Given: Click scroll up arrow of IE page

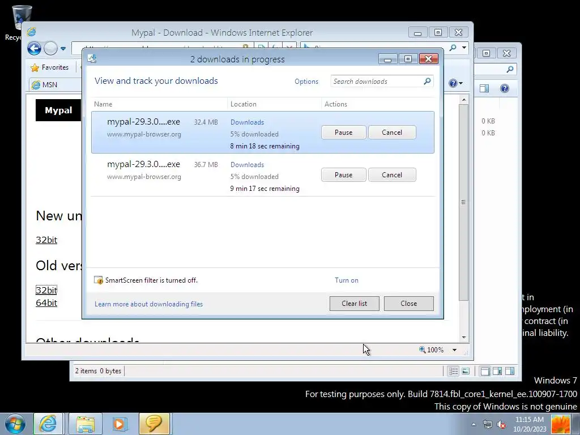Looking at the screenshot, I should (x=464, y=100).
